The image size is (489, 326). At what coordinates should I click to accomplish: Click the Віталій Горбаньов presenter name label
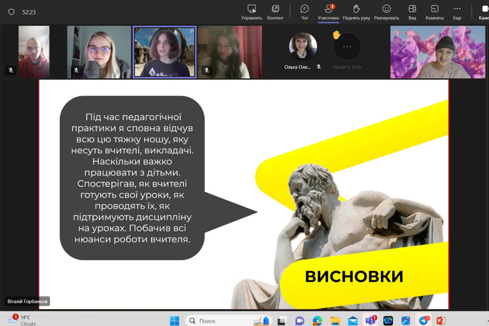point(28,301)
